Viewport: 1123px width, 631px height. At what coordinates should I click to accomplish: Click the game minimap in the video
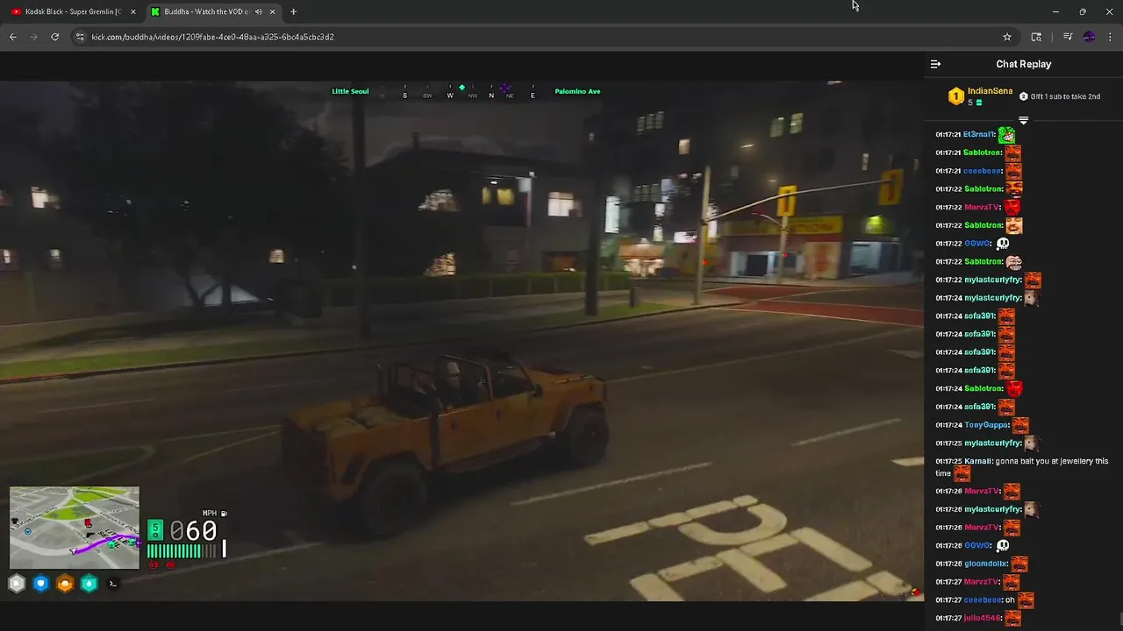(75, 528)
